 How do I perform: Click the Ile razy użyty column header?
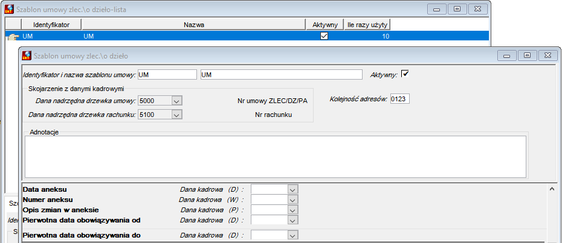pyautogui.click(x=368, y=25)
